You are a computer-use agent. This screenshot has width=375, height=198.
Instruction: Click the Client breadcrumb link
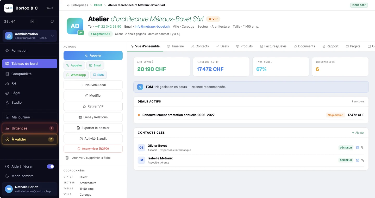click(98, 5)
